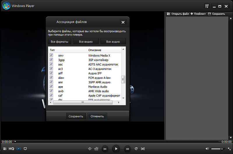
Task: Click the Сохранить label in playlist toolbar
Action: coord(218,14)
